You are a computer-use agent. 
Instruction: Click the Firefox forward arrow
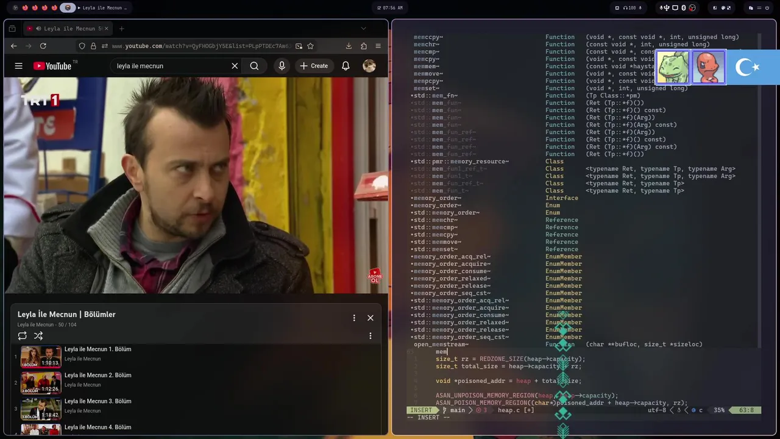29,46
